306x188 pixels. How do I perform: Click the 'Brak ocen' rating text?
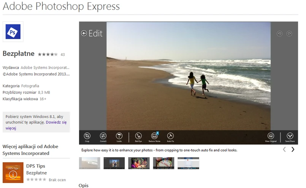(57, 180)
